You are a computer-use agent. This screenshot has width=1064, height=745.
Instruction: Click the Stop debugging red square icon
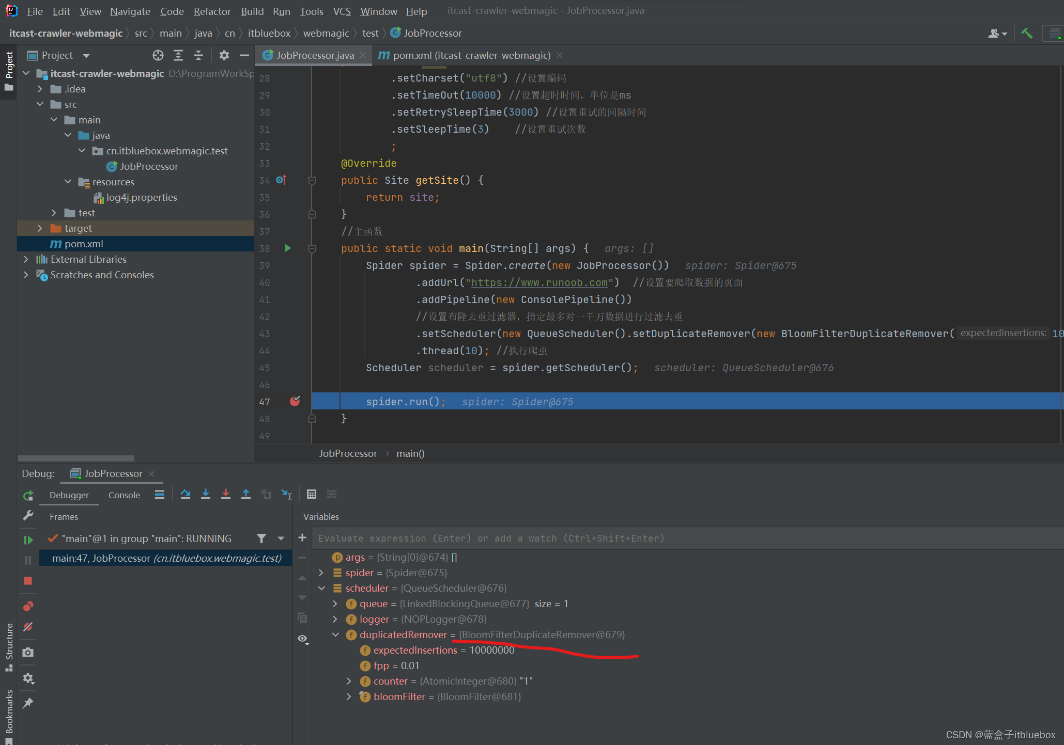coord(28,581)
